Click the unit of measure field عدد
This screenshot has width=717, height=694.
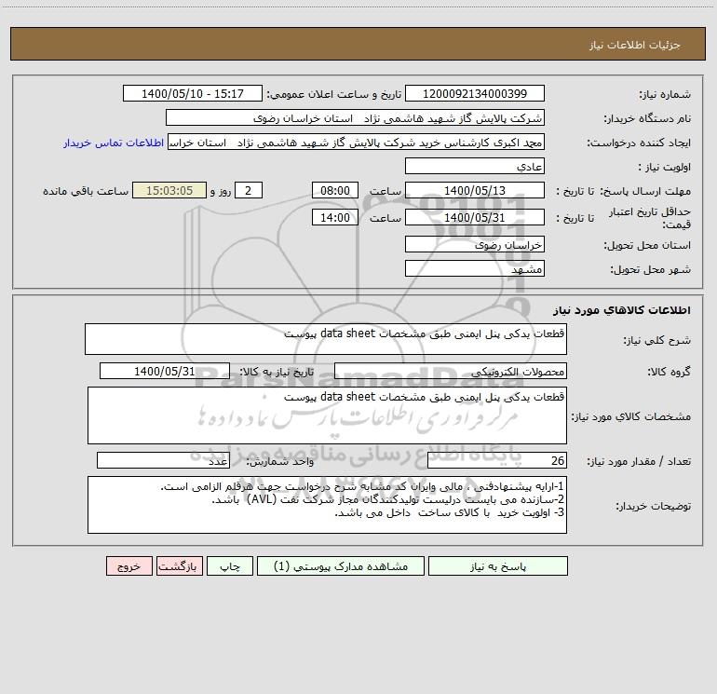pos(163,460)
